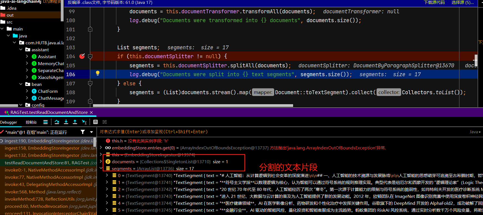Switch to the 控制台 console tab
483x215 pixels.
coord(31,122)
